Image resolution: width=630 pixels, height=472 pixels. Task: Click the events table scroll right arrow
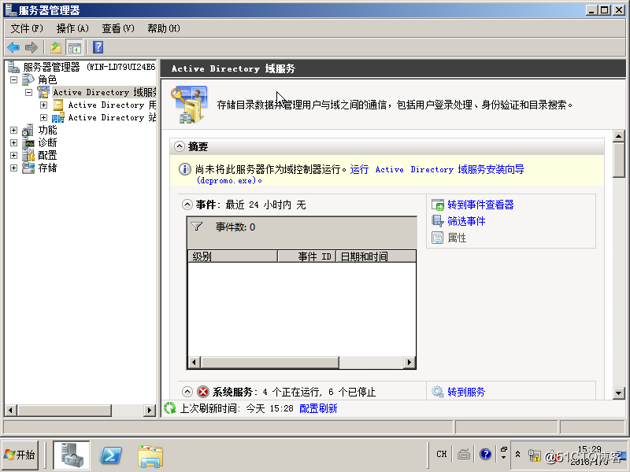pyautogui.click(x=409, y=362)
